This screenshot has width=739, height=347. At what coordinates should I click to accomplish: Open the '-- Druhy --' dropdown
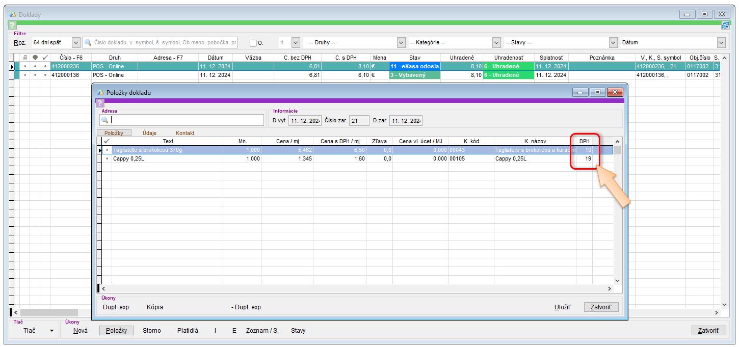click(x=401, y=43)
